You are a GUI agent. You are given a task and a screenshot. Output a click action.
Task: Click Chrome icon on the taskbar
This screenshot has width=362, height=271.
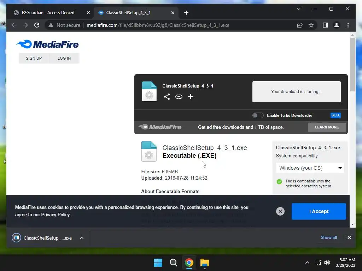click(x=189, y=263)
